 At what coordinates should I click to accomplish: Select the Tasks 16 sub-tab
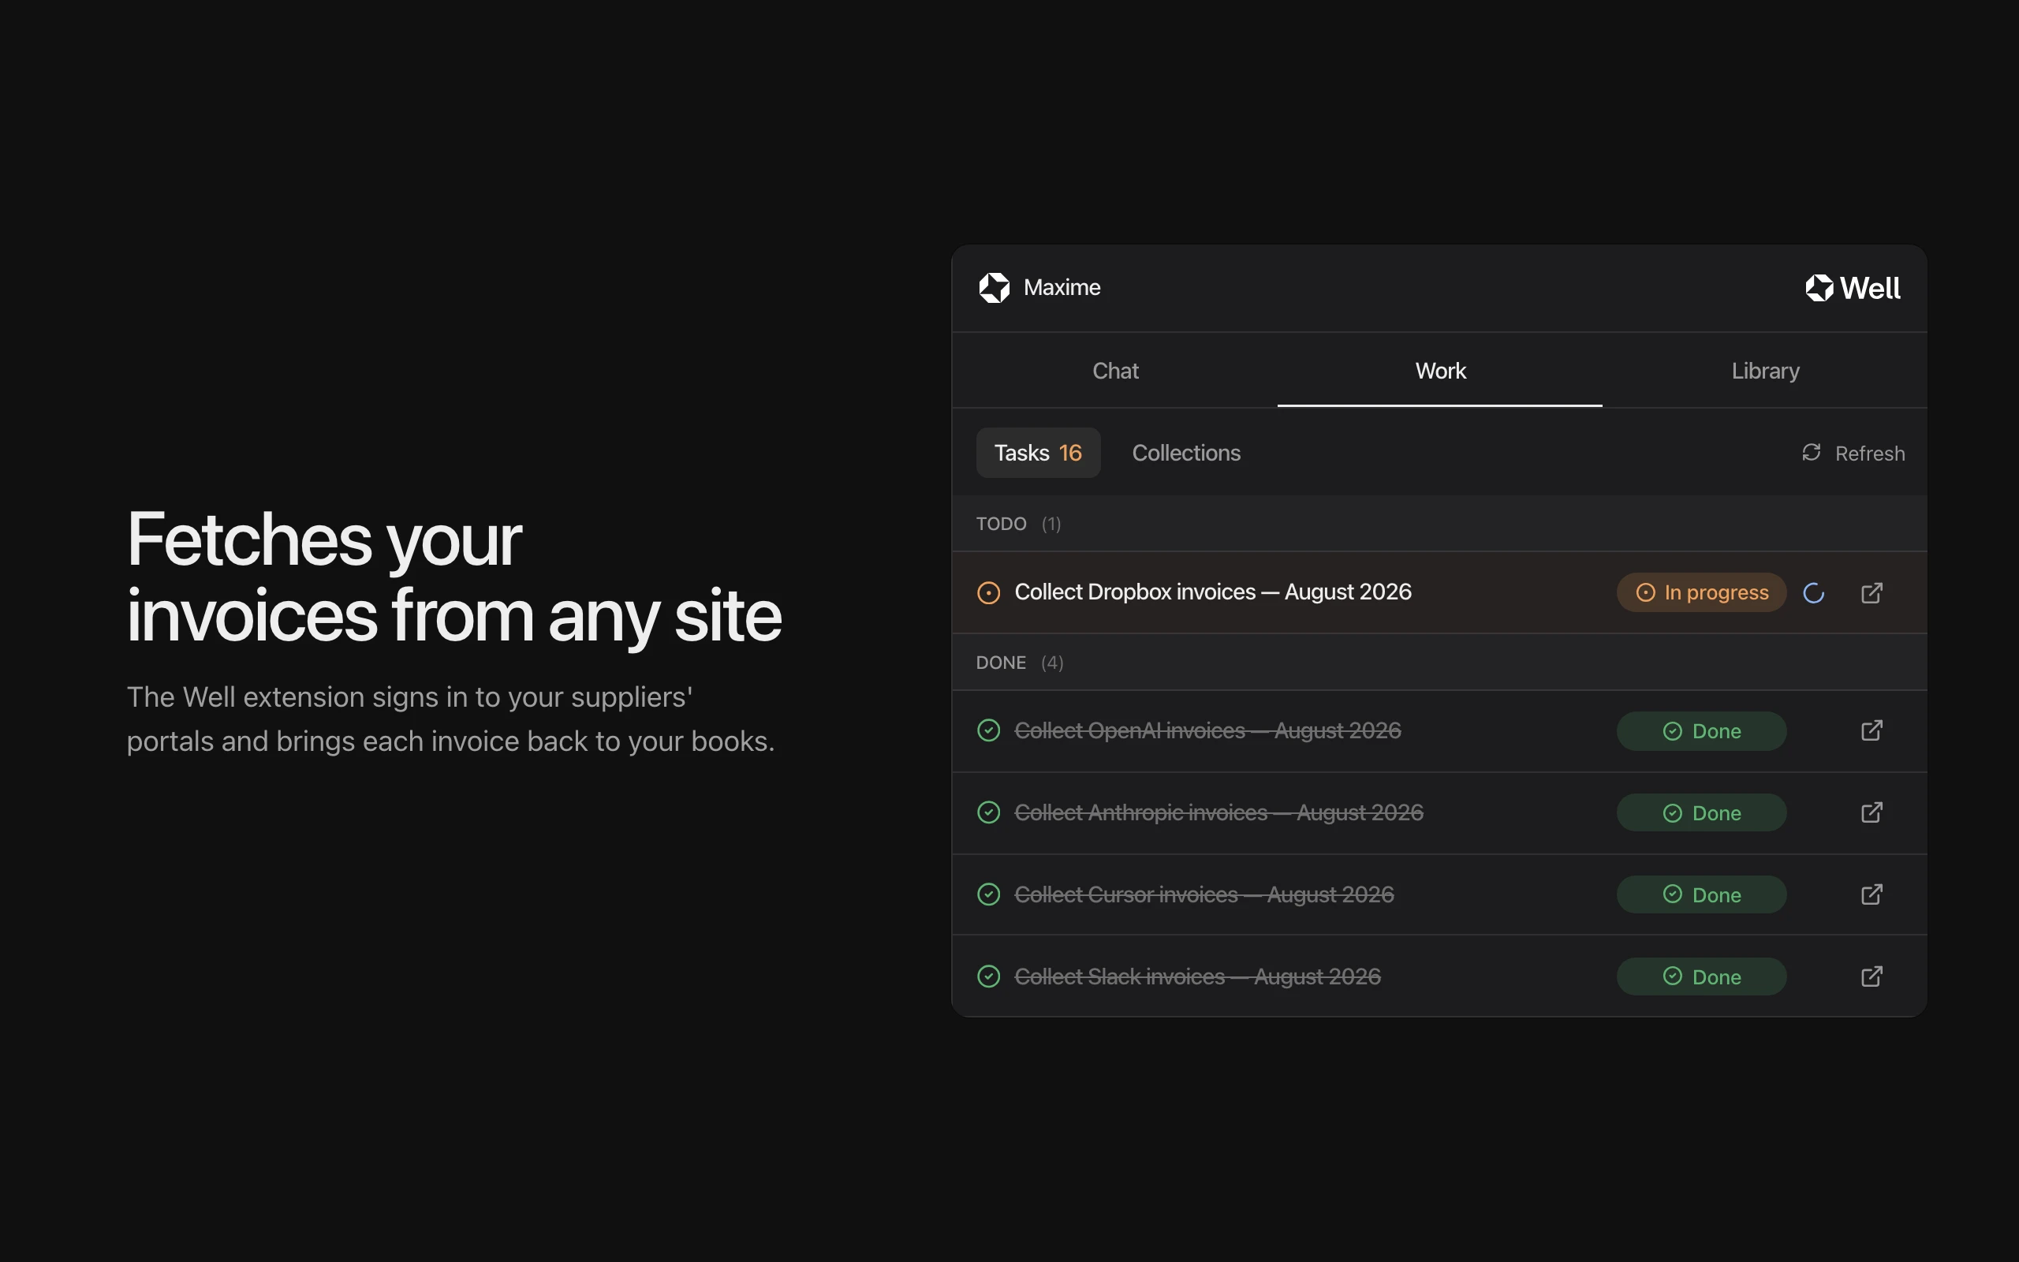point(1038,453)
